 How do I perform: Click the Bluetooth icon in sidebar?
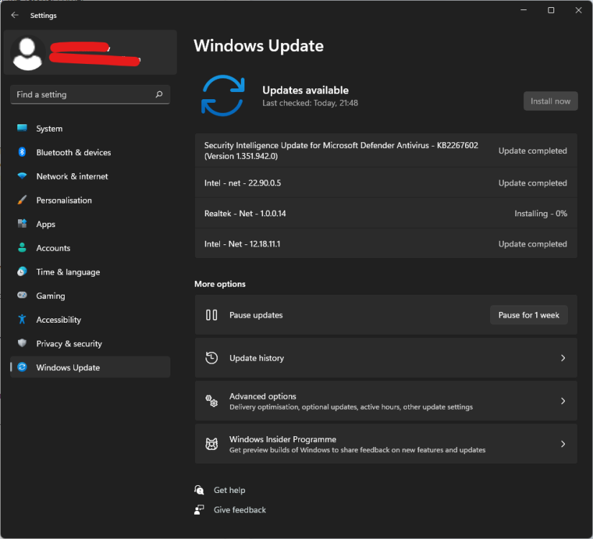22,152
